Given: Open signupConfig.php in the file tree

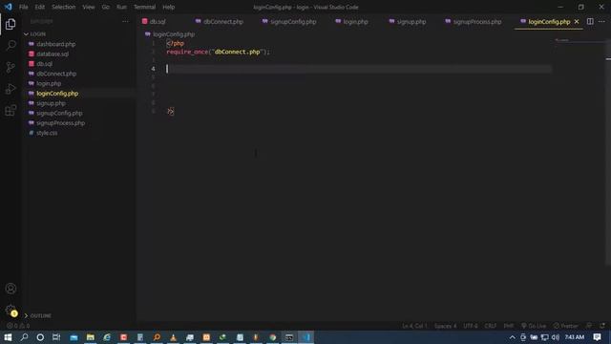Looking at the screenshot, I should 59,113.
